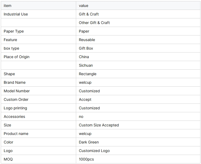Click the 'Dark Green' color value
This screenshot has width=201, height=164.
pyautogui.click(x=89, y=142)
